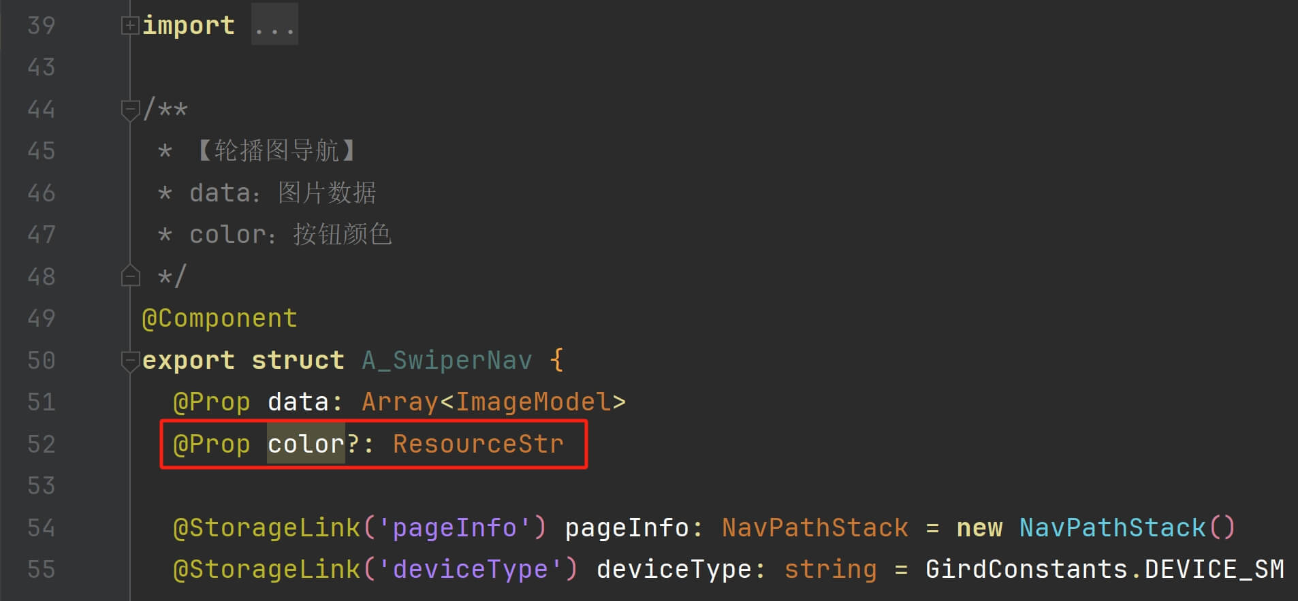The image size is (1298, 601).
Task: Click the folded import ellipsis placeholder
Action: coord(274,25)
